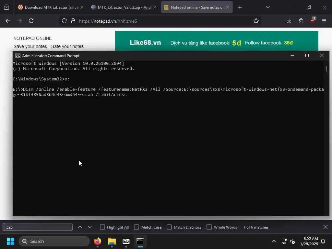Maximize the Command Prompt window
This screenshot has height=249, width=332.
coord(307,55)
